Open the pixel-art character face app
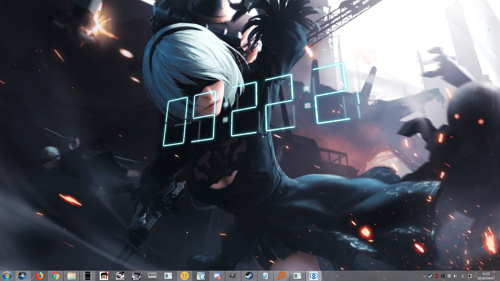500x281 pixels. coord(104,276)
